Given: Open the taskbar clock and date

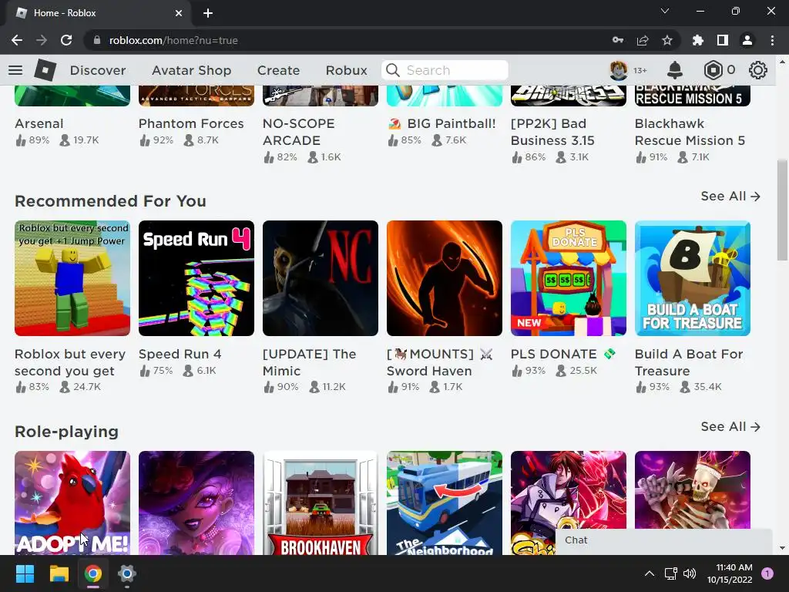Looking at the screenshot, I should [x=730, y=573].
